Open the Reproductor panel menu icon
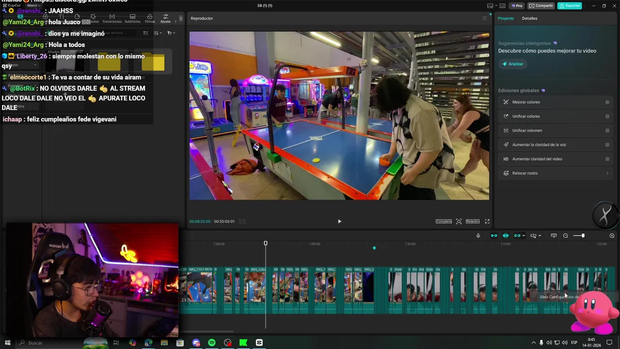This screenshot has width=620, height=349. click(484, 18)
